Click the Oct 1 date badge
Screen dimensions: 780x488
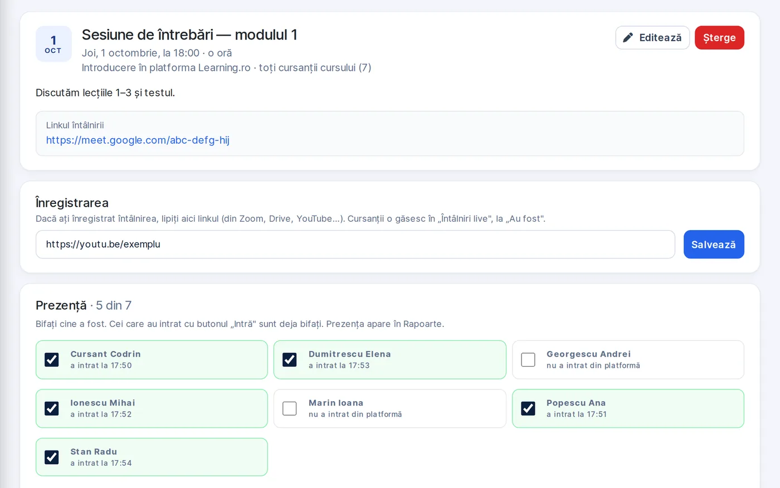[53, 44]
